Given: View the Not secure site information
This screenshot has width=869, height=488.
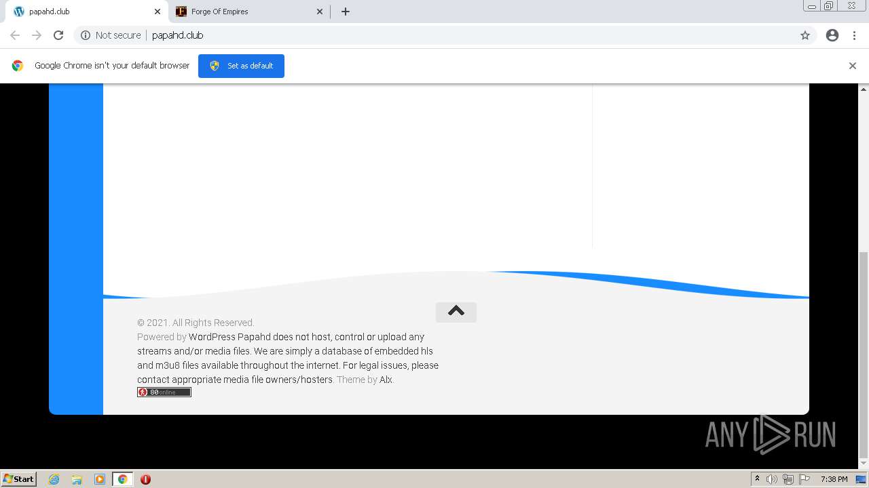Looking at the screenshot, I should coord(111,35).
